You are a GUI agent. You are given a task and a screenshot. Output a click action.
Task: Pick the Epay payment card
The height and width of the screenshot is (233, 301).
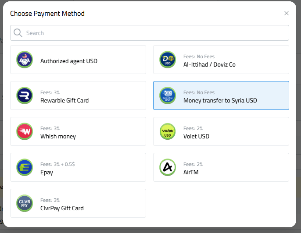[78, 167]
